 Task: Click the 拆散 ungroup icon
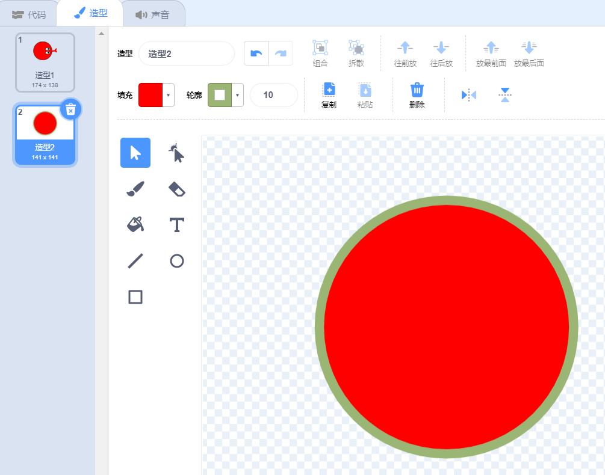[x=356, y=53]
